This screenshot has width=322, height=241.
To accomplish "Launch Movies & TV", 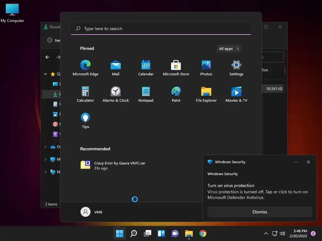I will [236, 94].
